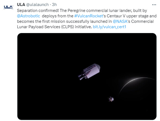
Task: Click the ULA logo profile avatar
Action: click(x=8, y=7)
